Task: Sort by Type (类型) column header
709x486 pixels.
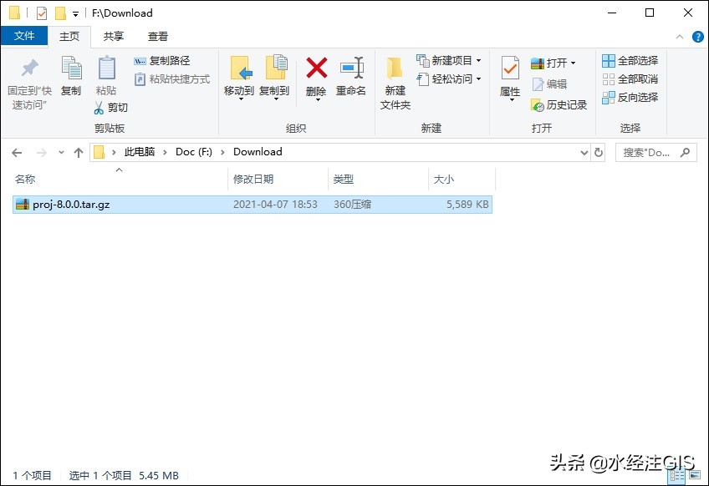Action: pos(378,180)
